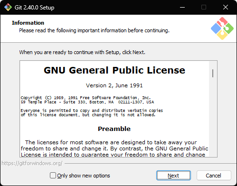Click the 59 Temple Place address line
Screen dimensions: 237x186
[87, 102]
